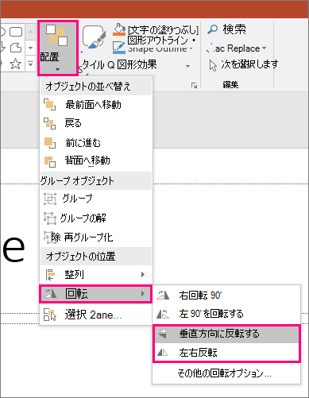Screen dimensions: 309x398
Task: Click the 再グループ化 regroup item
Action: point(96,238)
